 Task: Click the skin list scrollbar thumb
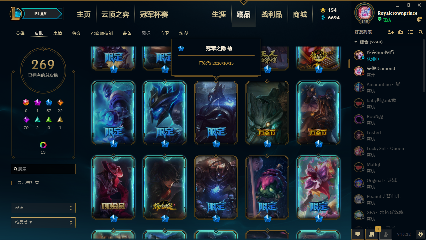click(x=349, y=64)
